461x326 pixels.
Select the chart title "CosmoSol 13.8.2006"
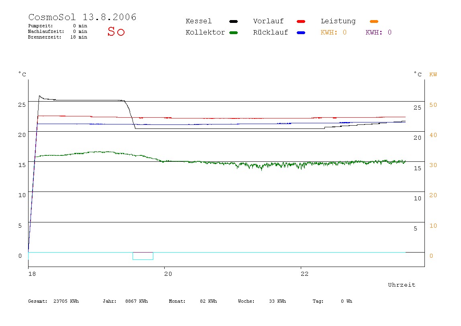coord(82,17)
